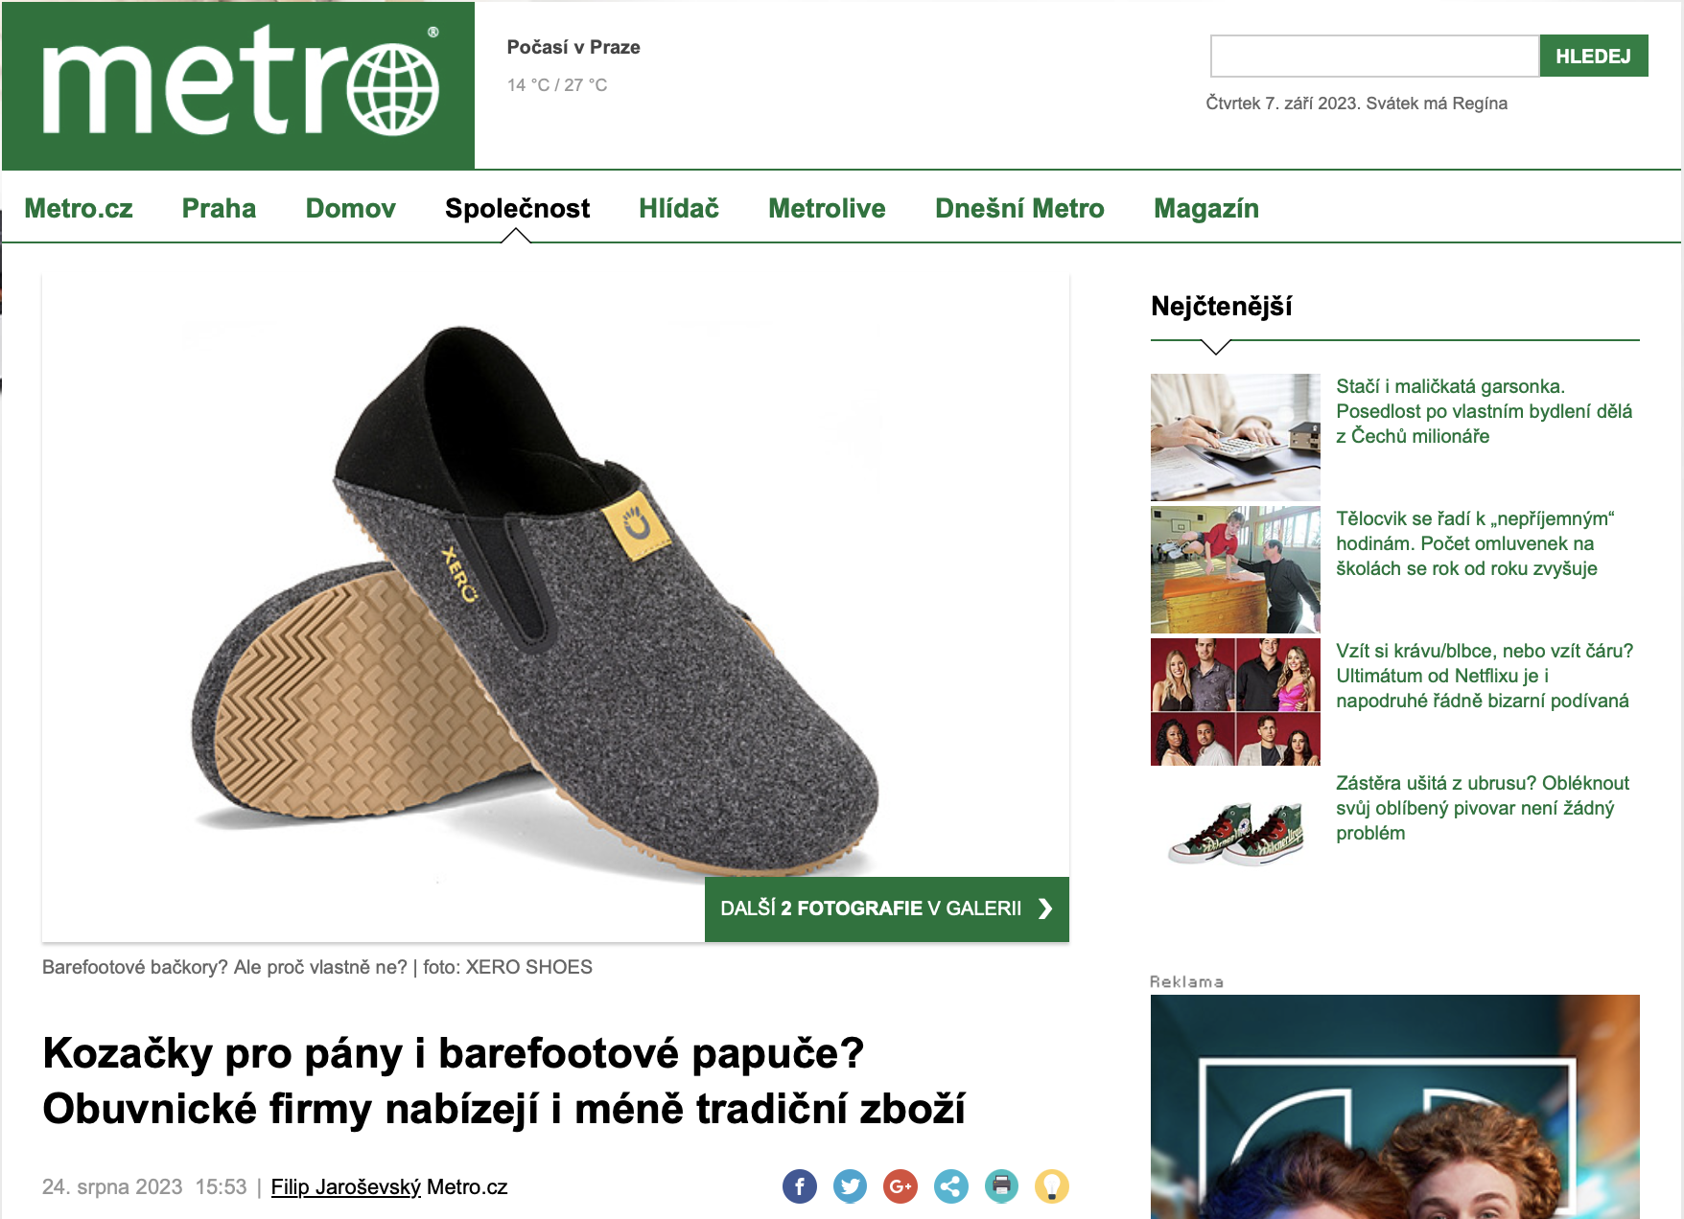Print article using printer icon

[x=1001, y=1186]
